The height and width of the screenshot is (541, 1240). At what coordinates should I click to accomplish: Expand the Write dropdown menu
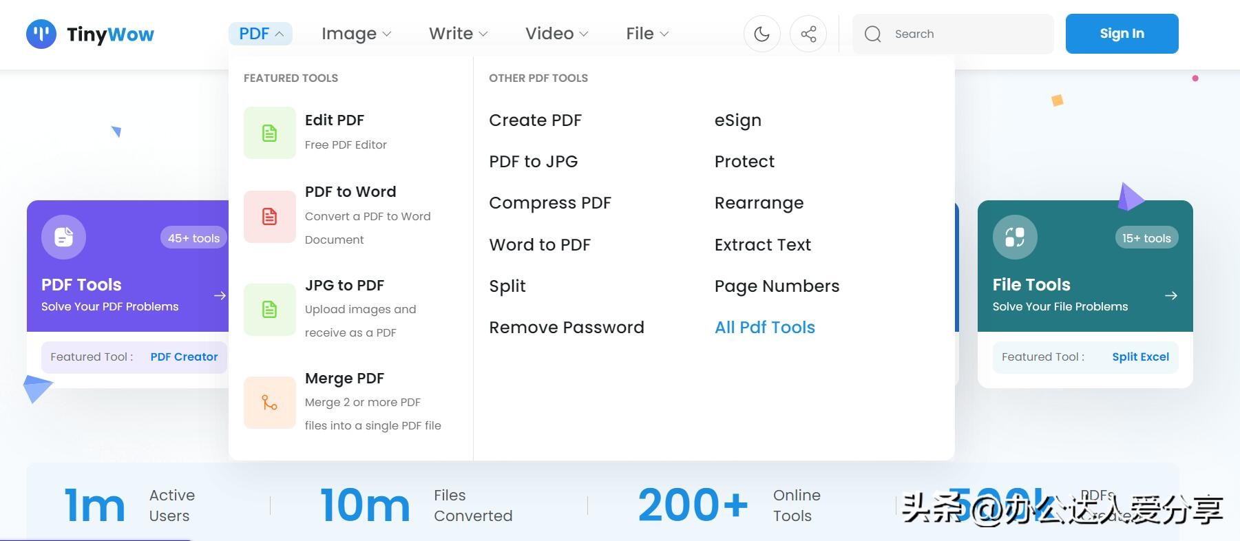pyautogui.click(x=458, y=34)
